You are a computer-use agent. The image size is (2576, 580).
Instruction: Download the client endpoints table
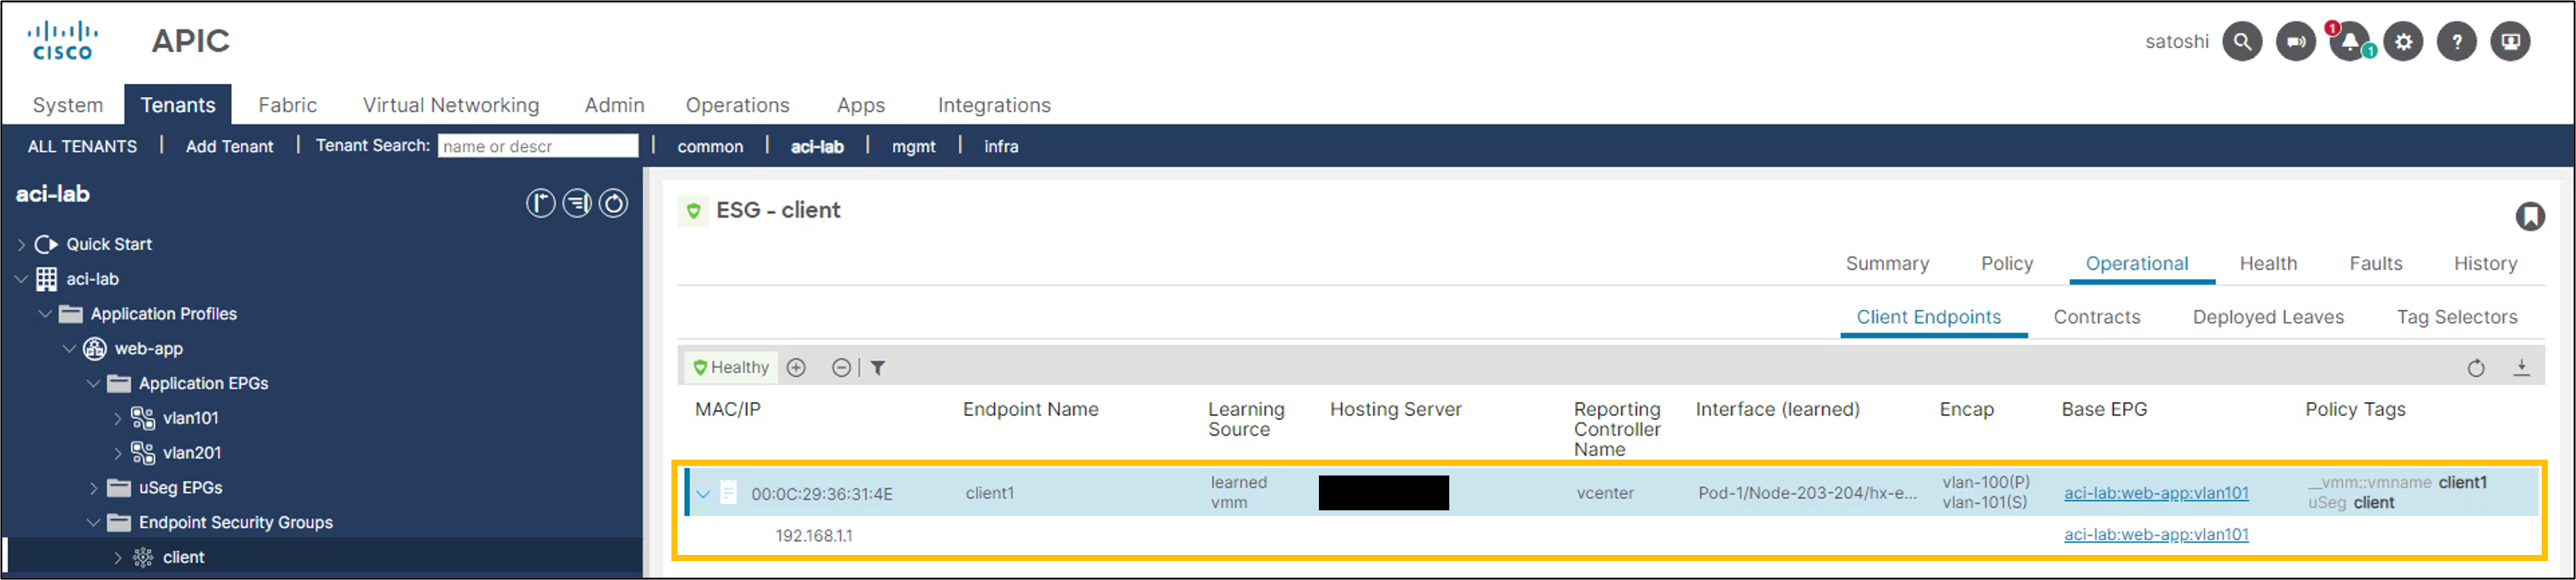2522,367
